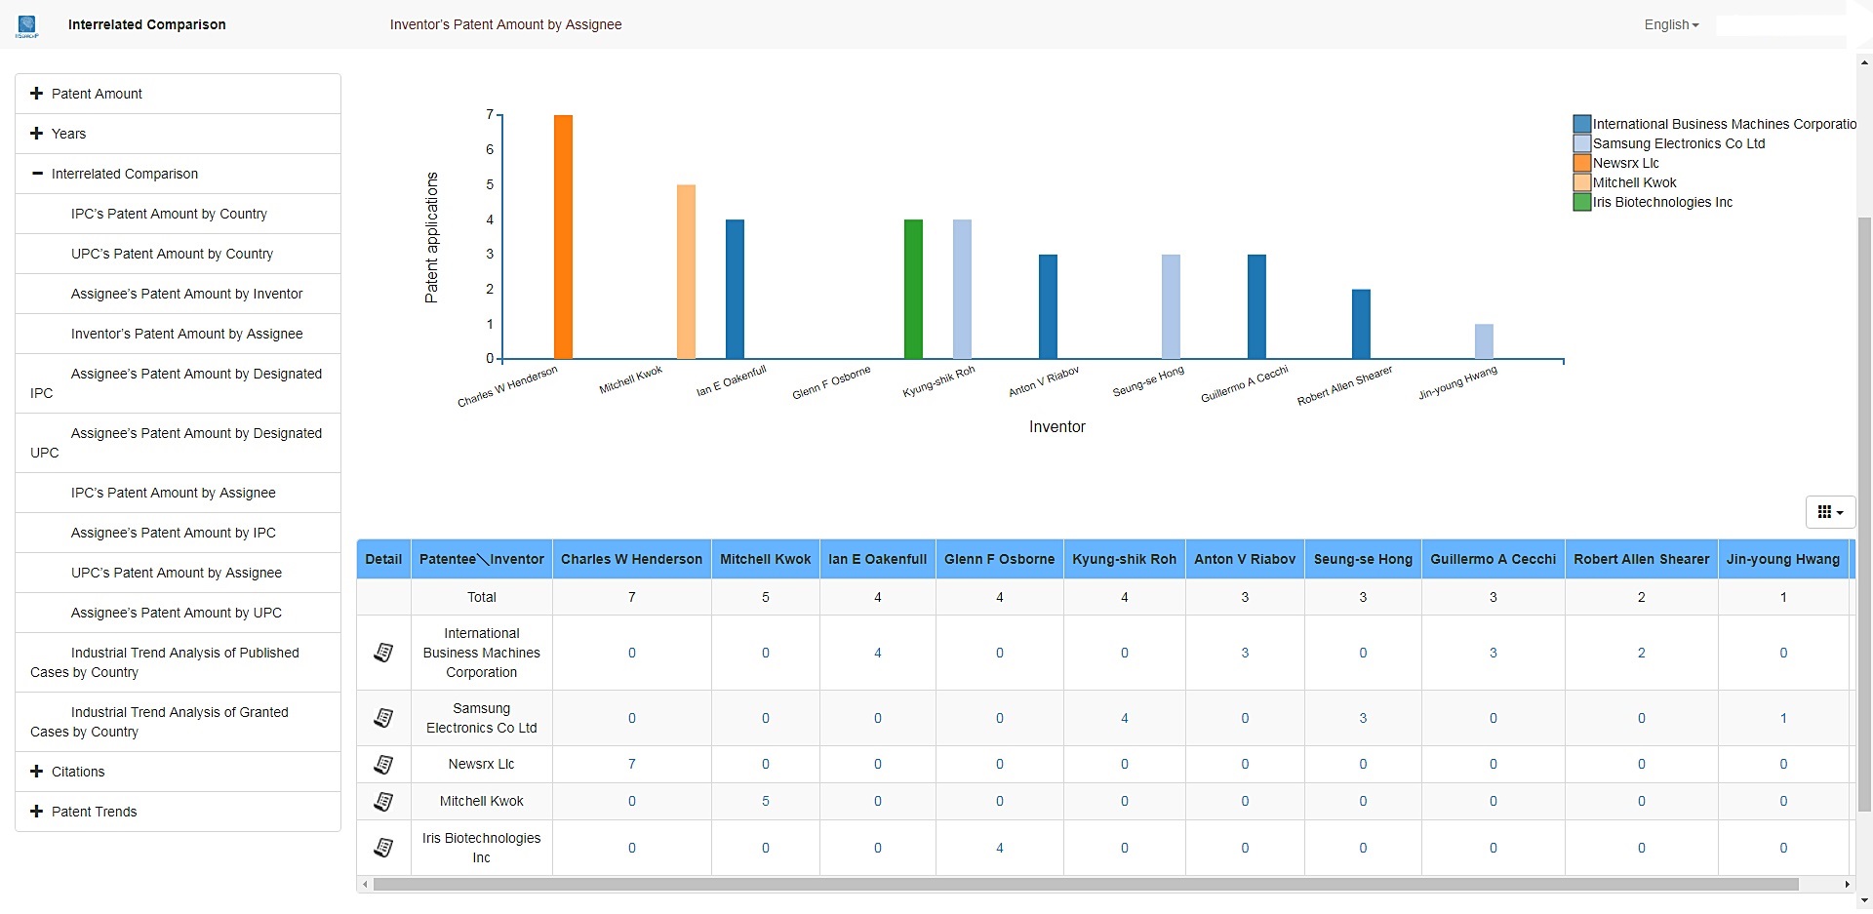This screenshot has width=1873, height=914.
Task: Collapse the Interrelated Comparison section
Action: tap(178, 174)
